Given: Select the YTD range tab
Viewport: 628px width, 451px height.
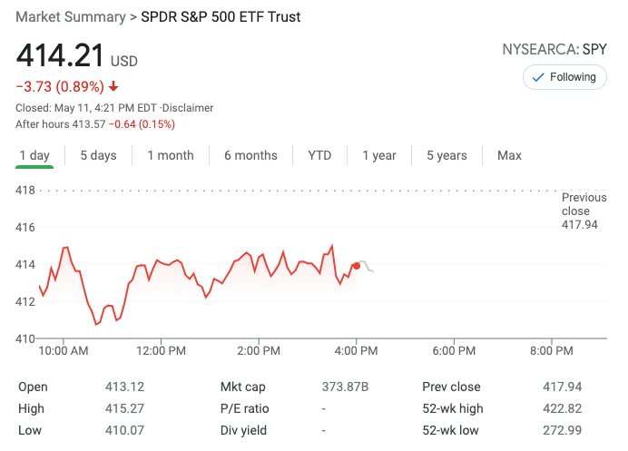Looking at the screenshot, I should pos(319,155).
